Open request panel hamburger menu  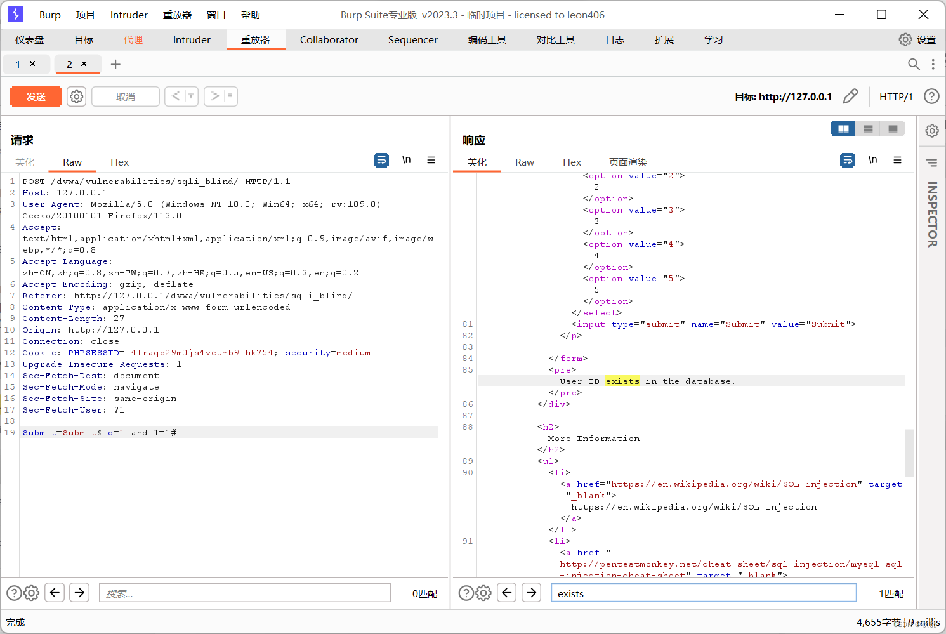pyautogui.click(x=431, y=160)
